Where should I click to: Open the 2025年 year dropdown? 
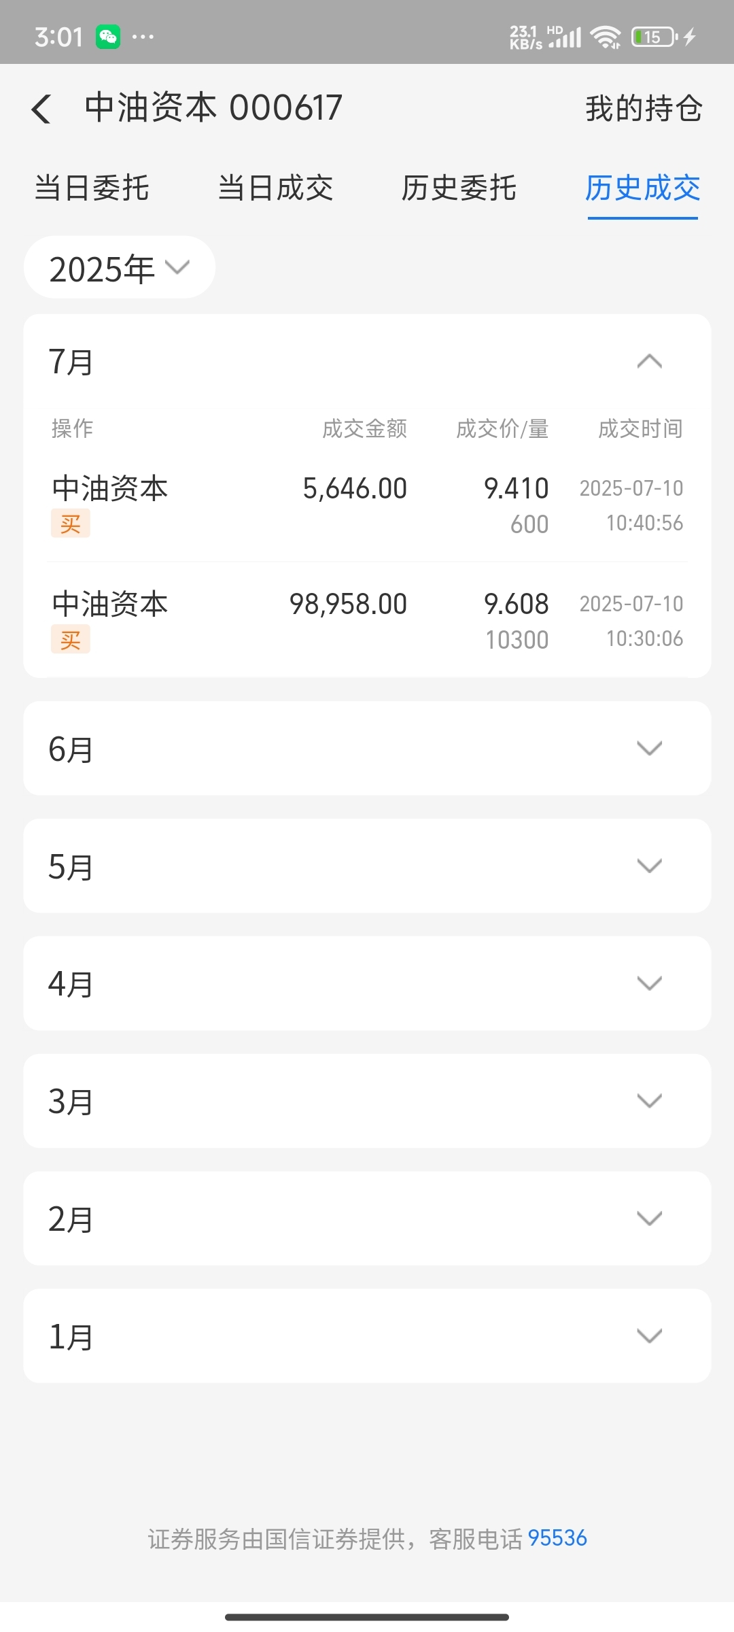click(120, 267)
